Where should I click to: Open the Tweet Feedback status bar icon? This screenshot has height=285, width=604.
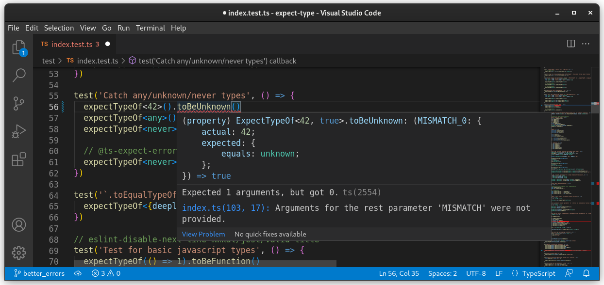[x=569, y=273]
